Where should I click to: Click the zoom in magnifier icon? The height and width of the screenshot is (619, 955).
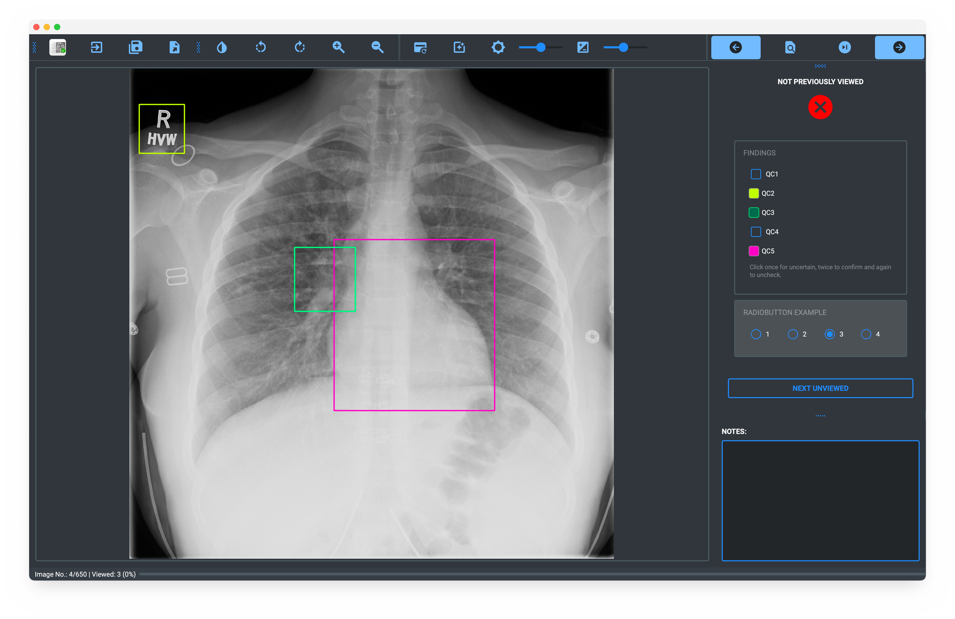click(x=339, y=47)
